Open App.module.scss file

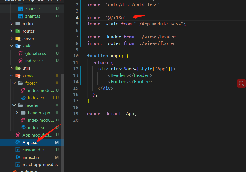(x=37, y=135)
